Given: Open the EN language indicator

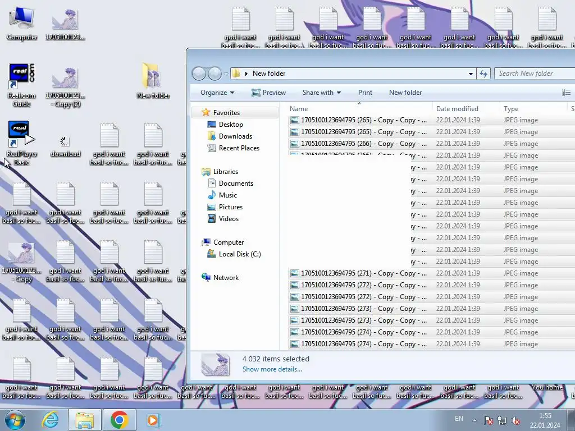Looking at the screenshot, I should [x=459, y=419].
